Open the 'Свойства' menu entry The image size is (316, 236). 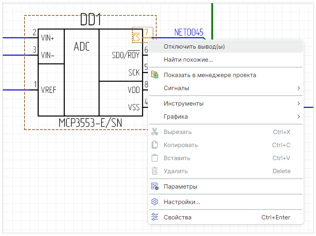click(226, 217)
